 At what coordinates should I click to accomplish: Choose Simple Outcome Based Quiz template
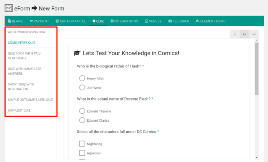pos(30,100)
